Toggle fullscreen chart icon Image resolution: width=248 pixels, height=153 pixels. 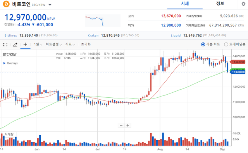[x=5, y=45]
